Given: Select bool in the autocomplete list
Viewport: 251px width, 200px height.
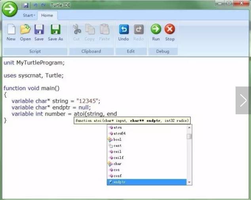Looking at the screenshot, I should (x=147, y=140).
